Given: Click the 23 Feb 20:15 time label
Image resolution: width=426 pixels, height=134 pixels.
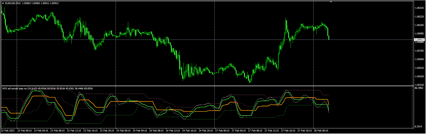Looking at the screenshot, I should click(x=107, y=131).
